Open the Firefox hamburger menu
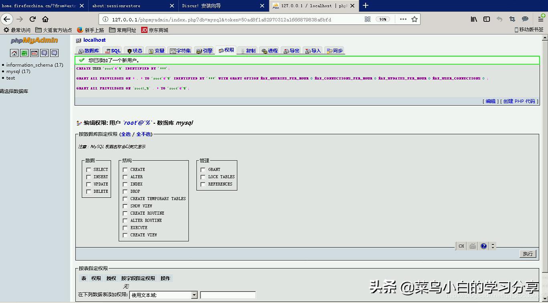Image resolution: width=548 pixels, height=303 pixels. pos(541,19)
